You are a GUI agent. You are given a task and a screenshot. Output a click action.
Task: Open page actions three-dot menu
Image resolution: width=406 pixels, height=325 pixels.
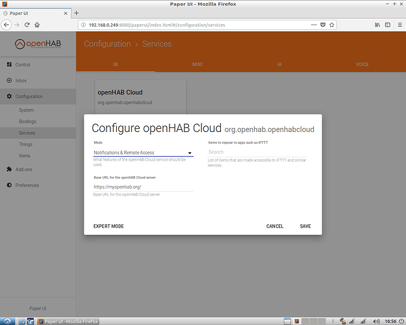[314, 24]
